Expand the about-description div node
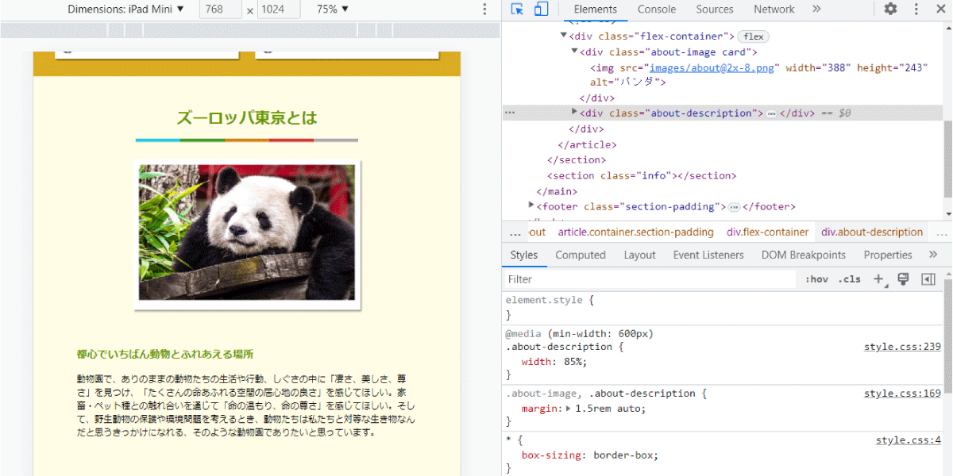The image size is (953, 476). [x=574, y=113]
